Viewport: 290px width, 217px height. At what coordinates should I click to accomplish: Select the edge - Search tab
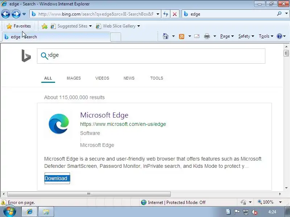pyautogui.click(x=57, y=37)
